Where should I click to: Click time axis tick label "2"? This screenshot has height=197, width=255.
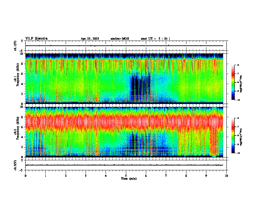point(66,176)
